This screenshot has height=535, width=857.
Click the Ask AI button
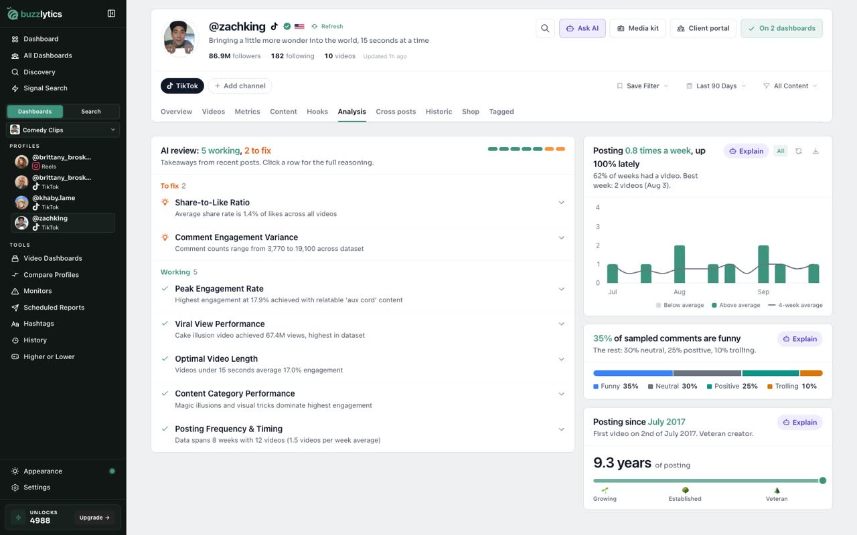tap(582, 28)
